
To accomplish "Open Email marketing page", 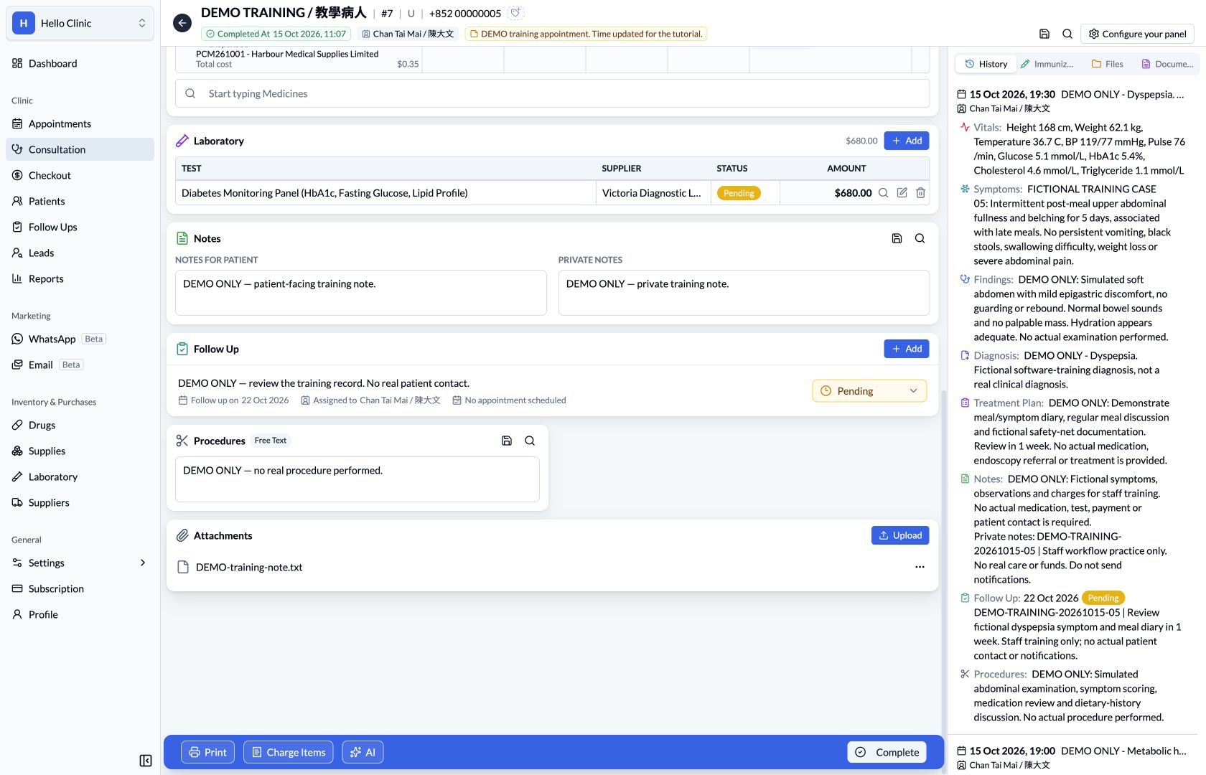I will click(80, 365).
